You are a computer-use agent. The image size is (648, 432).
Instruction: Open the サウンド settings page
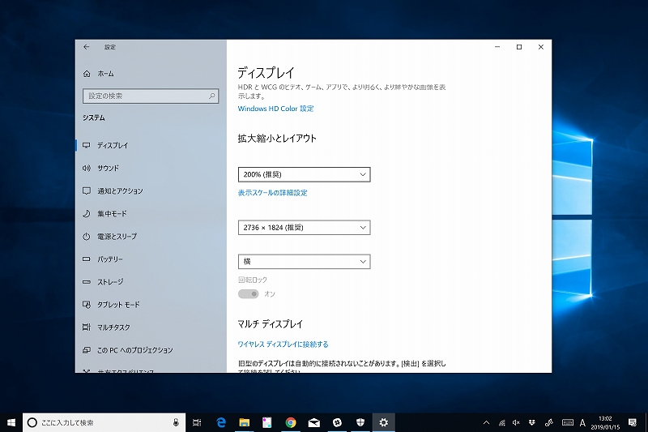(108, 168)
